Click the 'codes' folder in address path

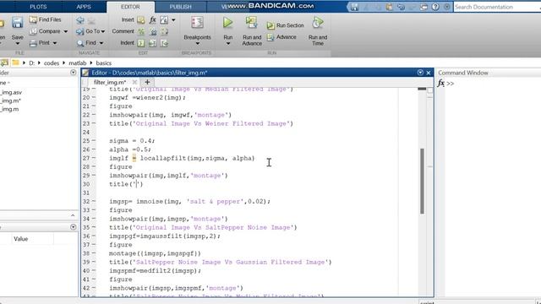click(x=52, y=63)
